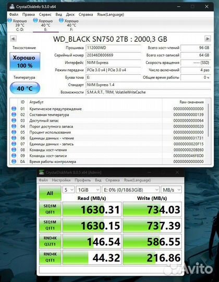Click the status orb of Команды хост-чтения

[x=14, y=150]
